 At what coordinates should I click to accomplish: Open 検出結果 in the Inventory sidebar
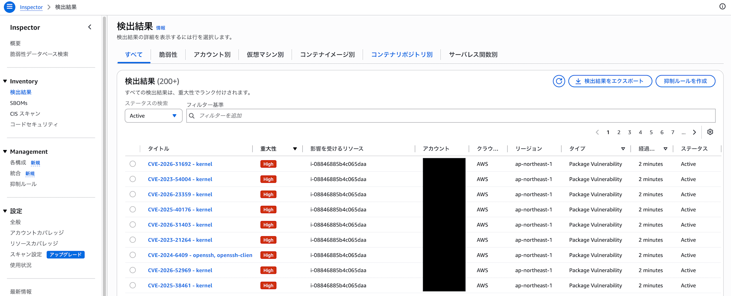[21, 92]
